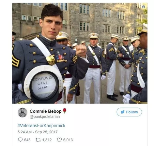154x146 pixels.
Task: Click the info icon on the photo
Action: [144, 7]
